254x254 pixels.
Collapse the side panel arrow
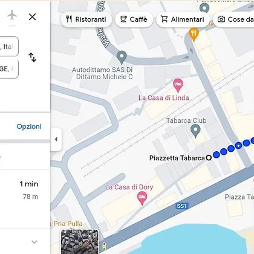tap(56, 139)
